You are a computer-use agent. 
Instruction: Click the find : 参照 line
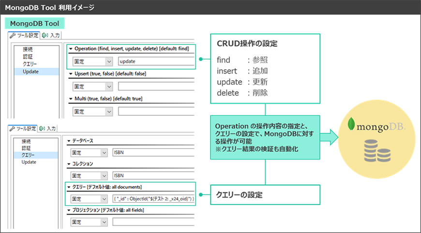click(242, 60)
